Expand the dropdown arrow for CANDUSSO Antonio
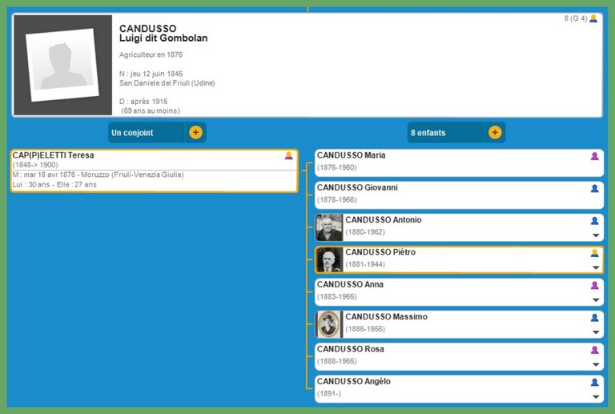This screenshot has width=615, height=414. (x=595, y=235)
